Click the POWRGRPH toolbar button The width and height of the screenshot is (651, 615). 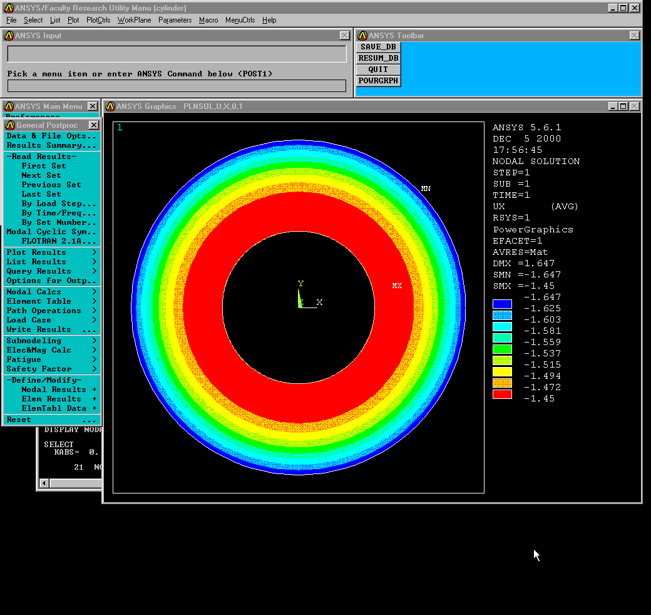378,81
